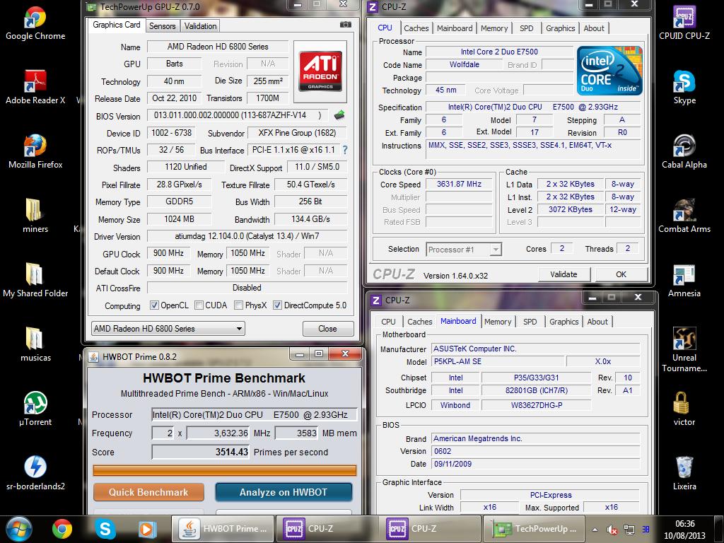Image resolution: width=724 pixels, height=543 pixels.
Task: Open the SPD tab in top CPU-Z
Action: 526,28
